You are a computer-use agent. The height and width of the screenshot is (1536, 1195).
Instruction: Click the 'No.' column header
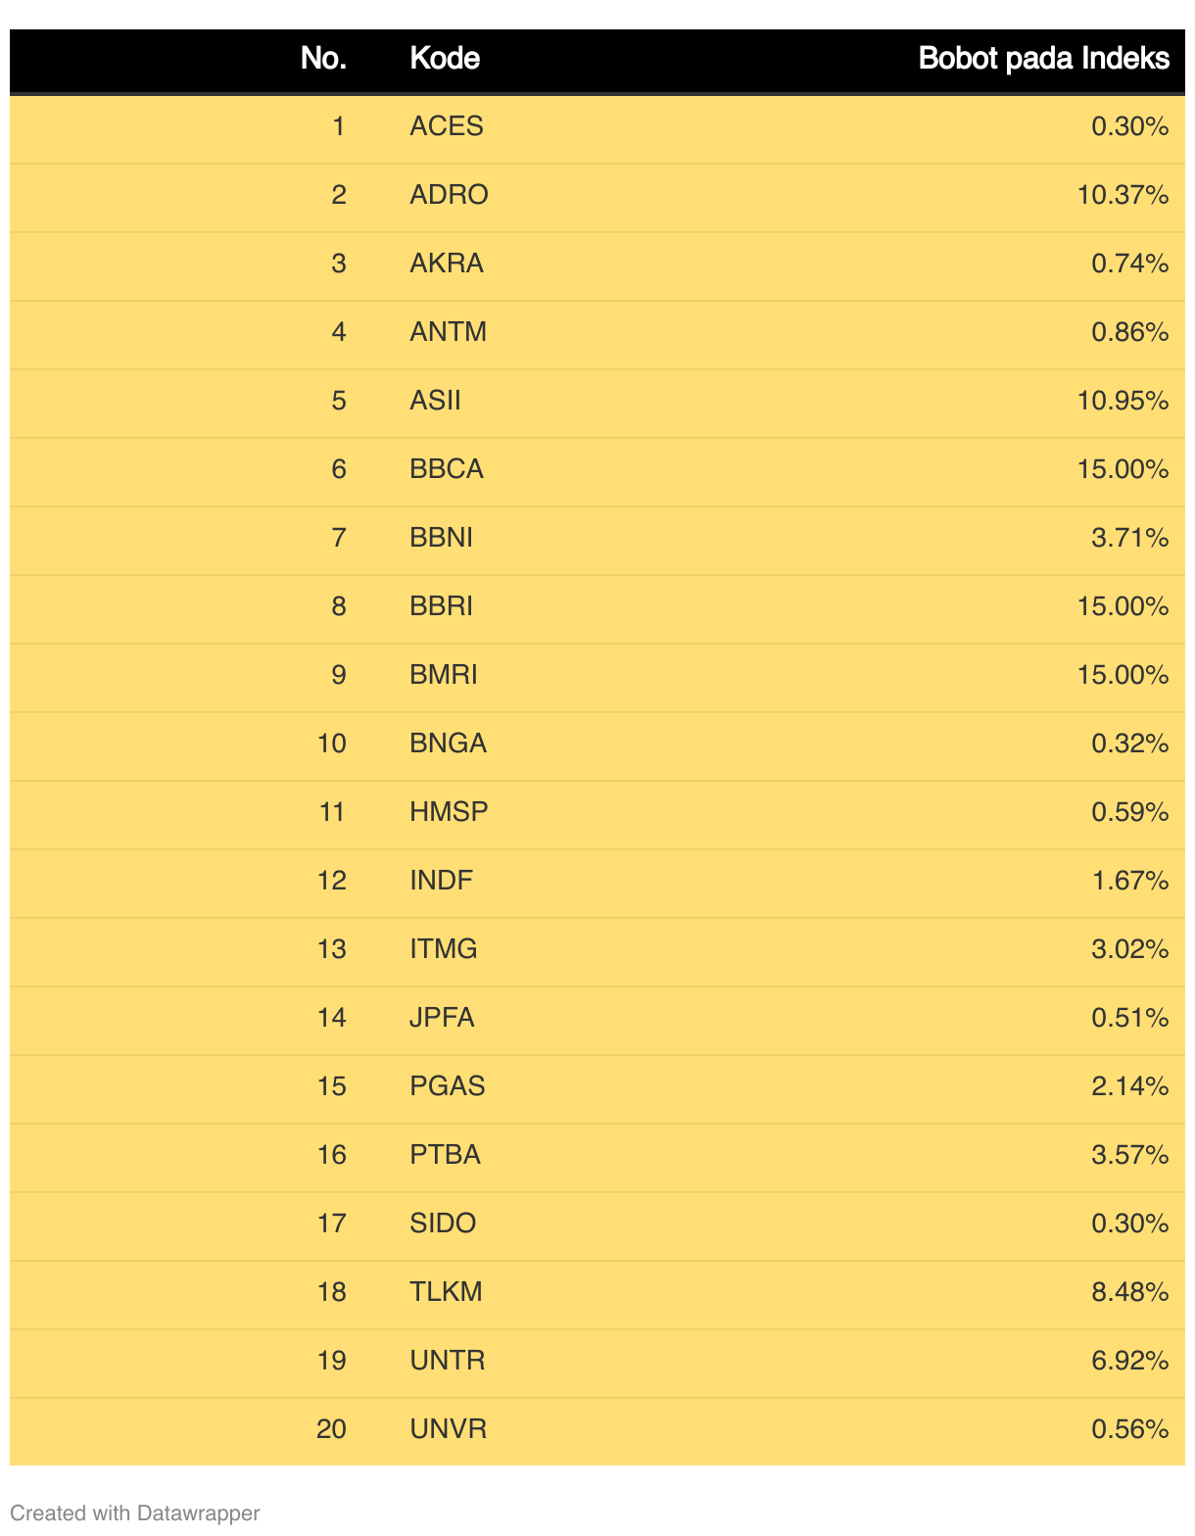point(323,59)
